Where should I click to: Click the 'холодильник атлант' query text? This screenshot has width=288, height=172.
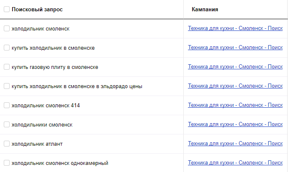click(37, 144)
